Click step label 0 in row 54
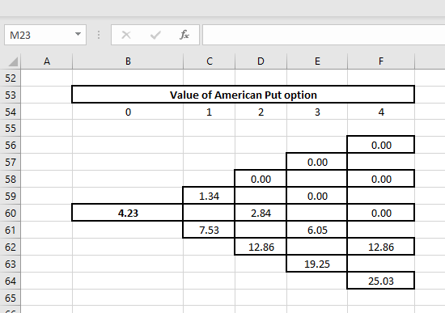This screenshot has height=313, width=445. [128, 112]
